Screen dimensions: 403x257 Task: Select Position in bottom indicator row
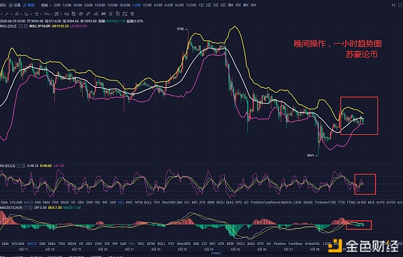279,244
